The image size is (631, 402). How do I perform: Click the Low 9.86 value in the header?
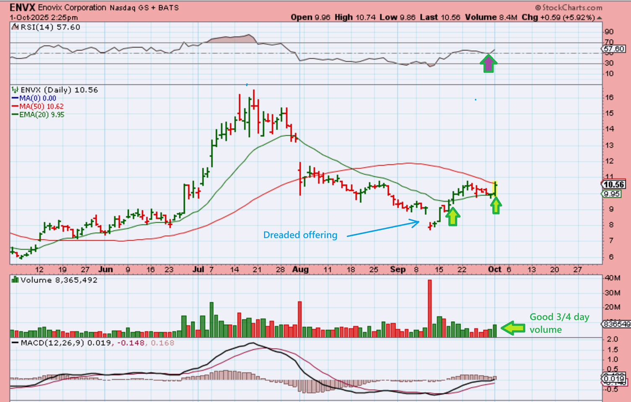pyautogui.click(x=397, y=17)
